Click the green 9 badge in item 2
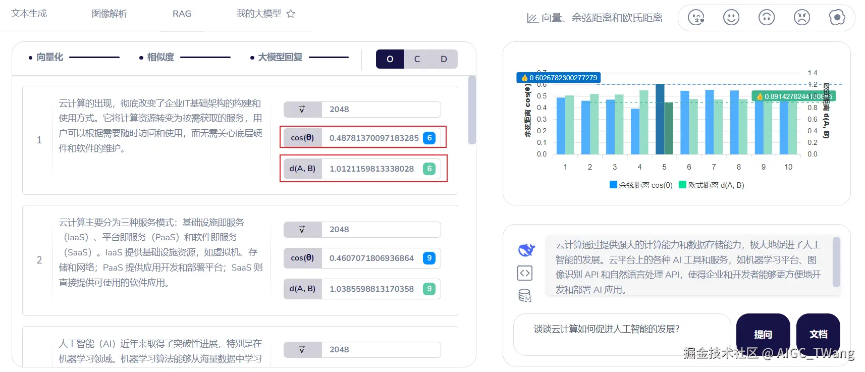 point(429,289)
